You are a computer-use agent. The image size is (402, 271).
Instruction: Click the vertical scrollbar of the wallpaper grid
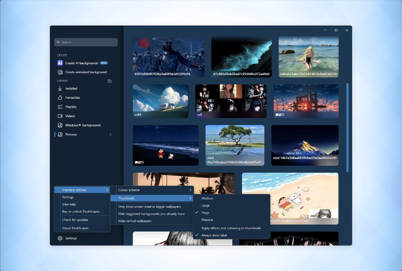(x=347, y=127)
